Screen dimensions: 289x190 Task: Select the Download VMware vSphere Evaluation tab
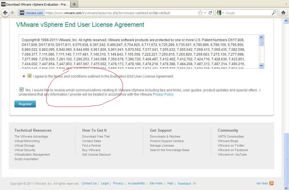click(x=35, y=5)
